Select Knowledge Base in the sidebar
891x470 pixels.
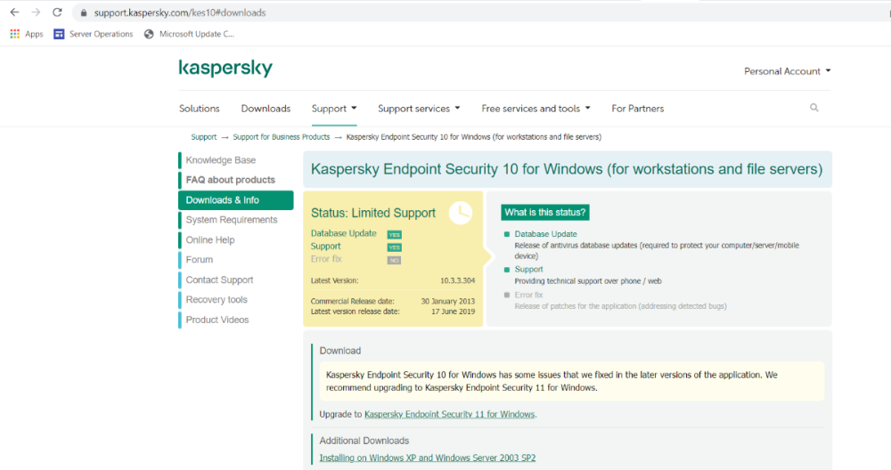pyautogui.click(x=220, y=160)
